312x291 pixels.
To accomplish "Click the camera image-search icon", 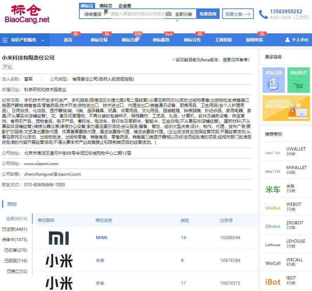I will pos(168,14).
